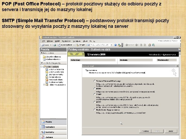Screen dimensions: 186x139
Task: Switch to Poczta in the navigation pane
Action: [x=53, y=122]
